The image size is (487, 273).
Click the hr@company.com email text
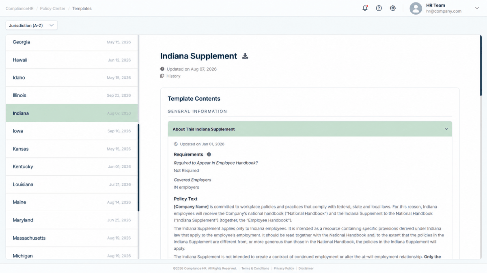444,11
